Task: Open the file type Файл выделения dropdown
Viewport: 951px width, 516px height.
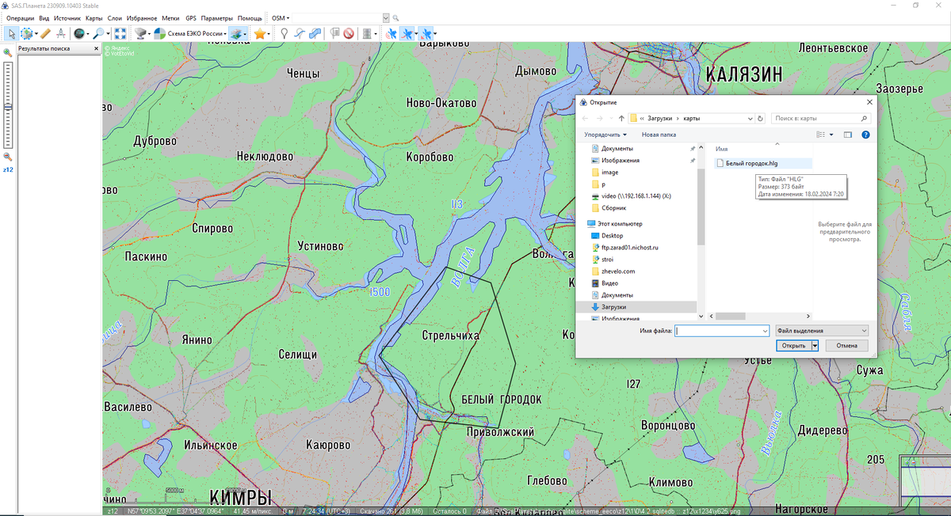Action: pyautogui.click(x=822, y=331)
